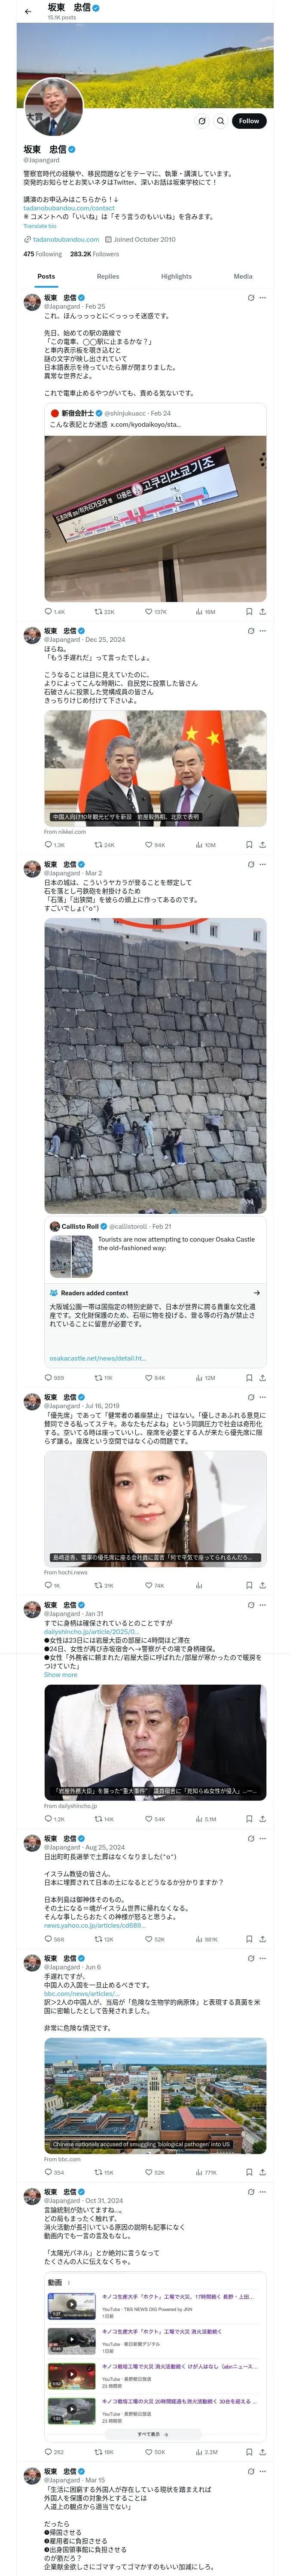Switch to the Replies tab

click(x=108, y=276)
